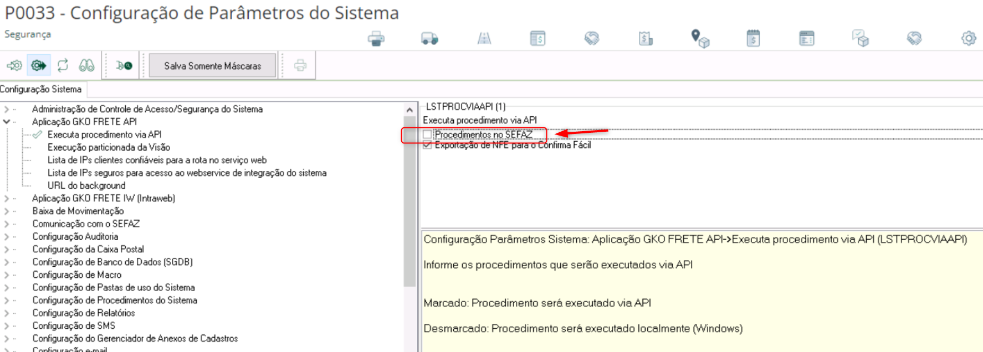Expand Configuração do Gerenciador de Anexos node
The width and height of the screenshot is (983, 352).
tap(7, 338)
